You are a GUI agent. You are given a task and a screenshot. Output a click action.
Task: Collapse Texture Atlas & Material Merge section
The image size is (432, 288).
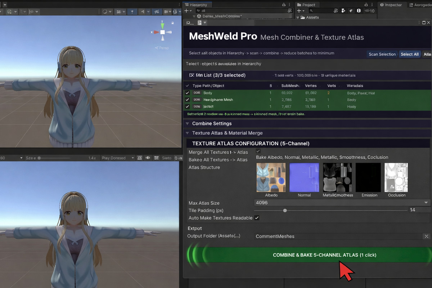point(187,133)
